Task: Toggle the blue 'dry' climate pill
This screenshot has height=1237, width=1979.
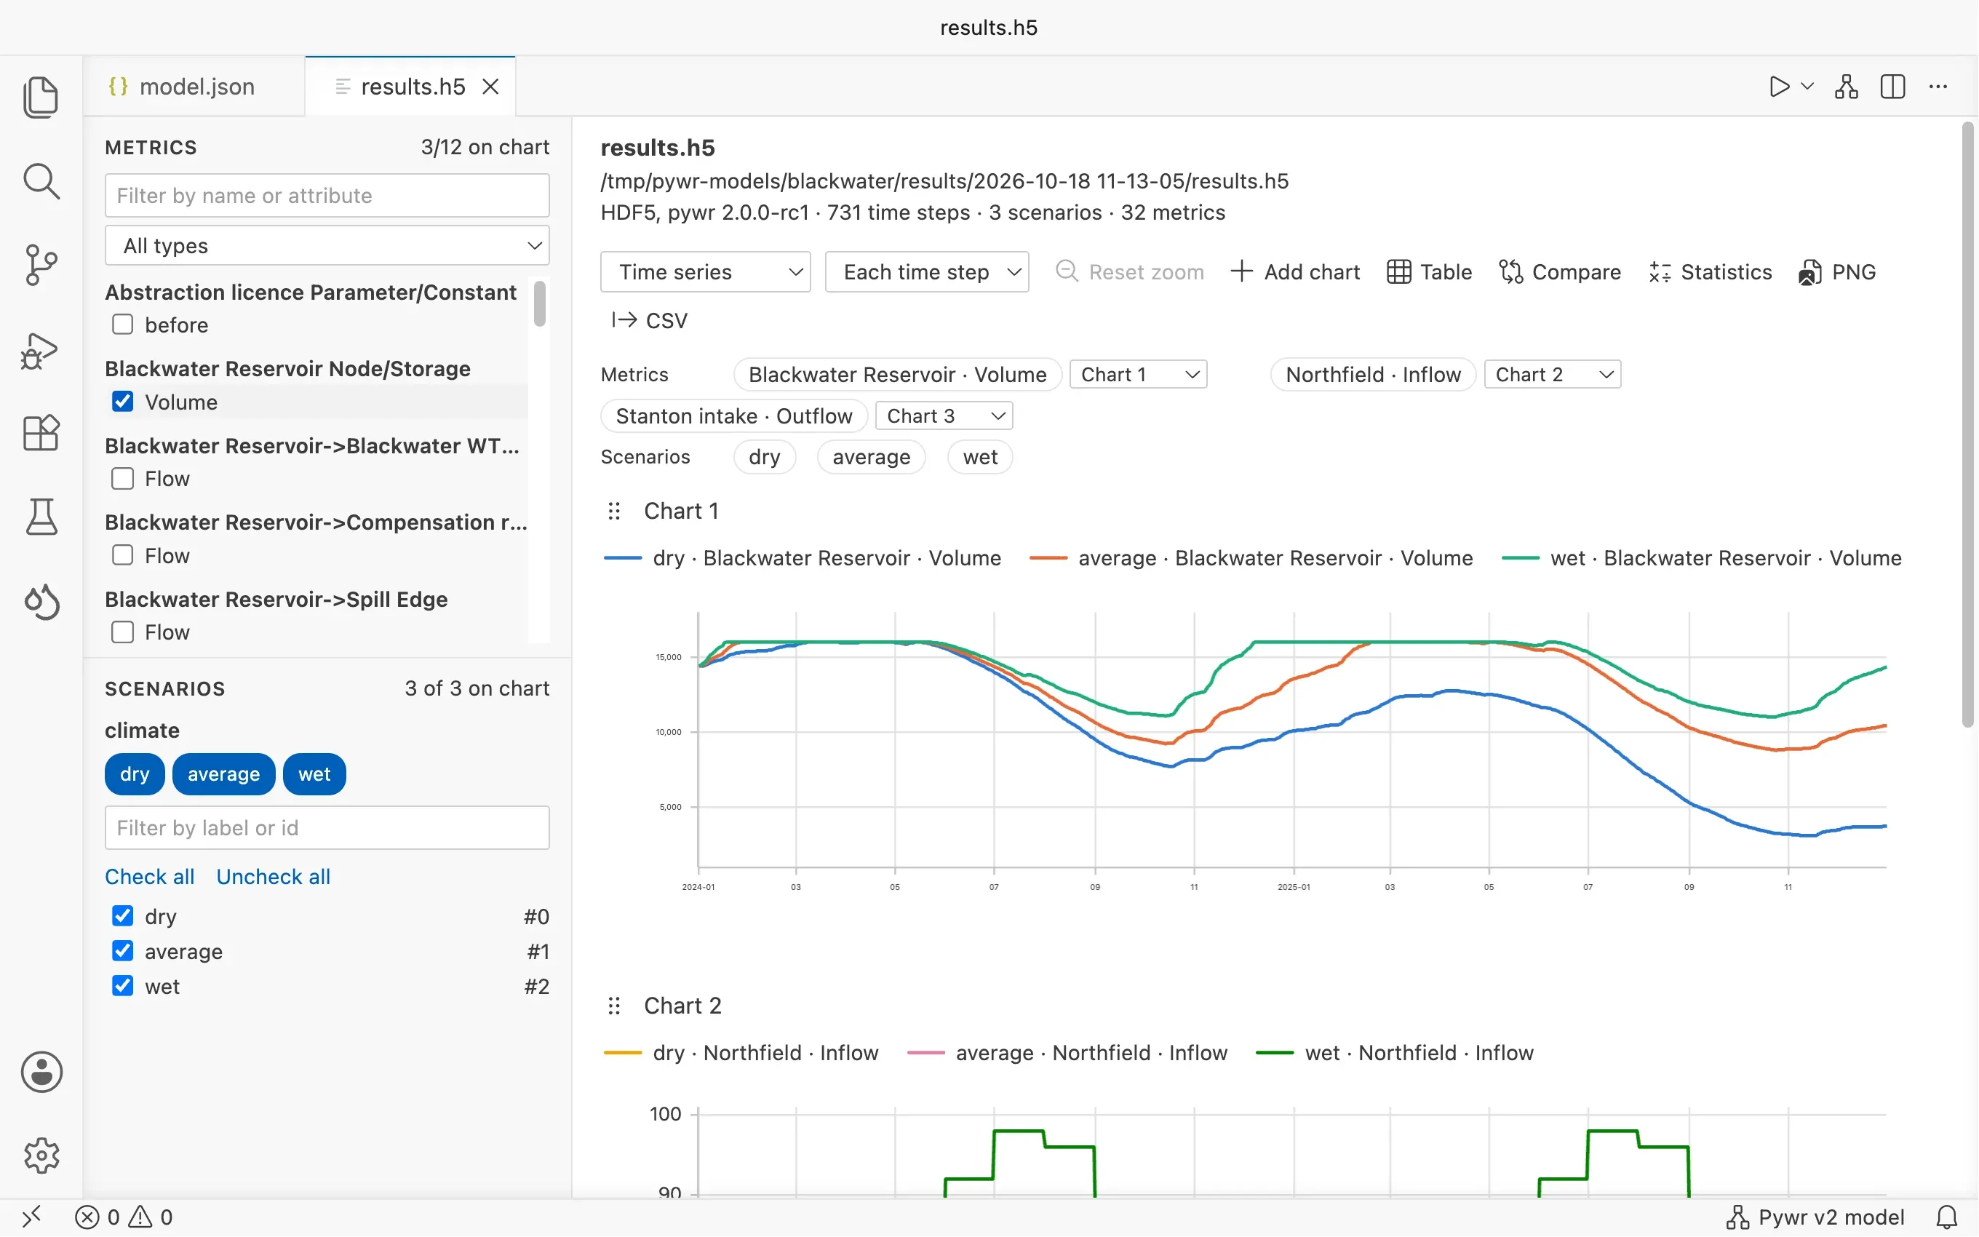Action: point(135,774)
